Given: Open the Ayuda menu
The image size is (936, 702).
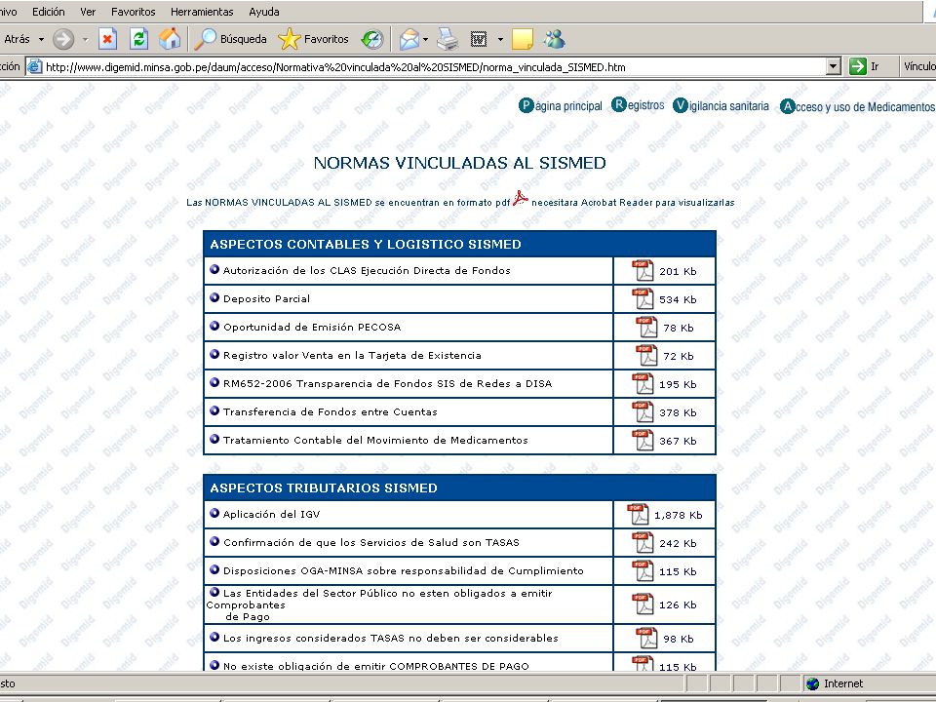Looking at the screenshot, I should (x=264, y=12).
